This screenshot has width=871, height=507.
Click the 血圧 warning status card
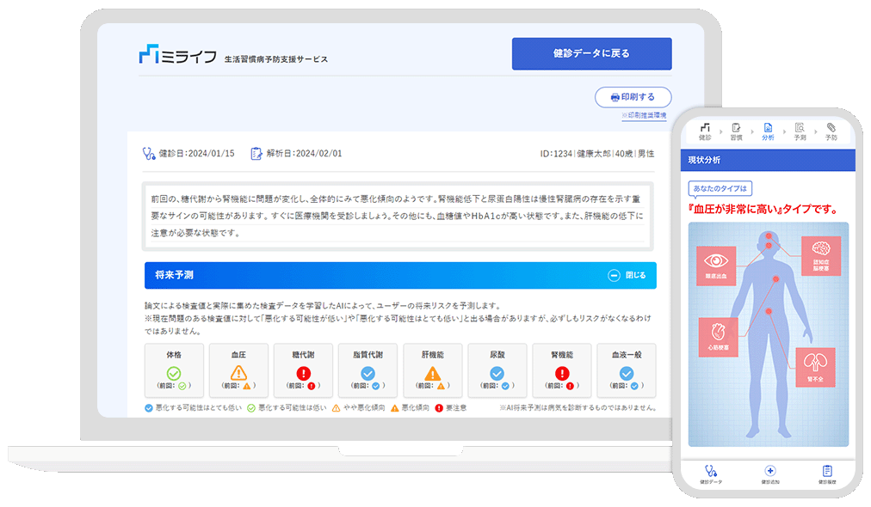(238, 370)
